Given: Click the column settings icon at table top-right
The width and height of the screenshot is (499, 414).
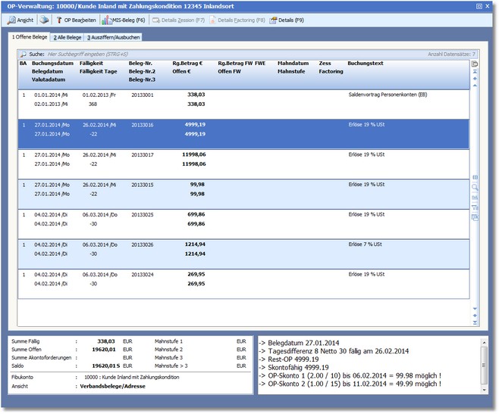Looking at the screenshot, I should pyautogui.click(x=475, y=64).
